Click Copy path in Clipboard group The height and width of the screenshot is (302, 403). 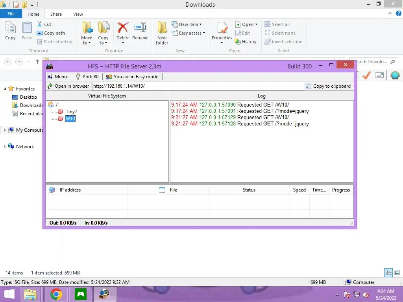pyautogui.click(x=51, y=33)
